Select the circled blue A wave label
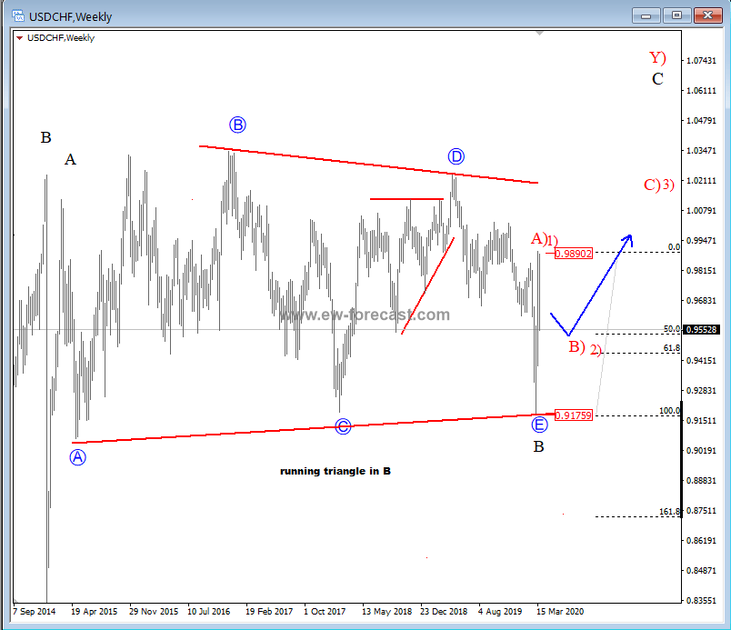 [x=78, y=457]
